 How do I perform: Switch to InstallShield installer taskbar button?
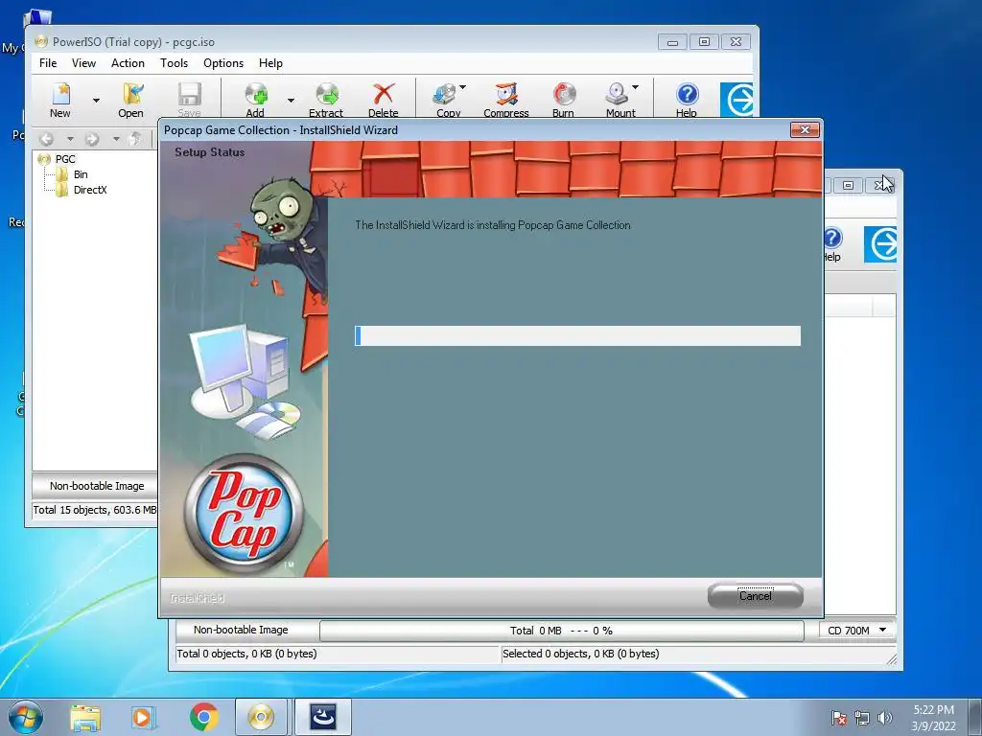point(322,717)
